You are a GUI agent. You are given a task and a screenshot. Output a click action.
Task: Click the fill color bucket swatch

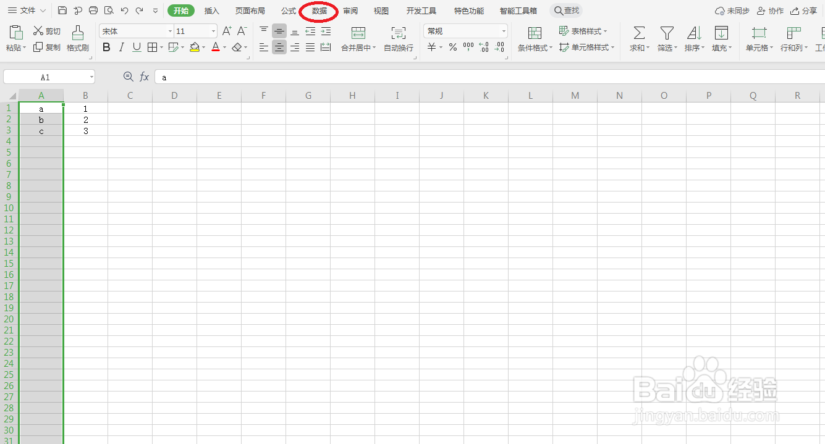pos(195,48)
